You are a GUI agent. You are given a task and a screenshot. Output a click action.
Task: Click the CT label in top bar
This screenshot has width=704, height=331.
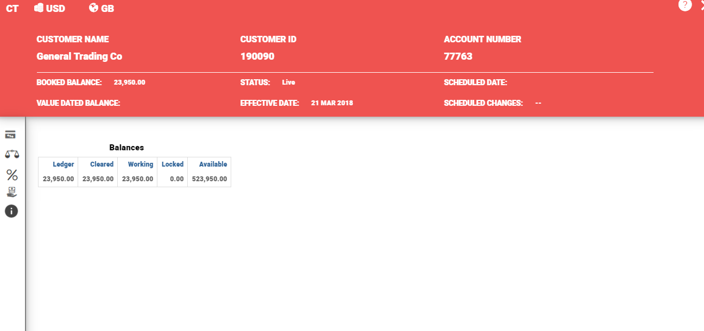click(12, 9)
